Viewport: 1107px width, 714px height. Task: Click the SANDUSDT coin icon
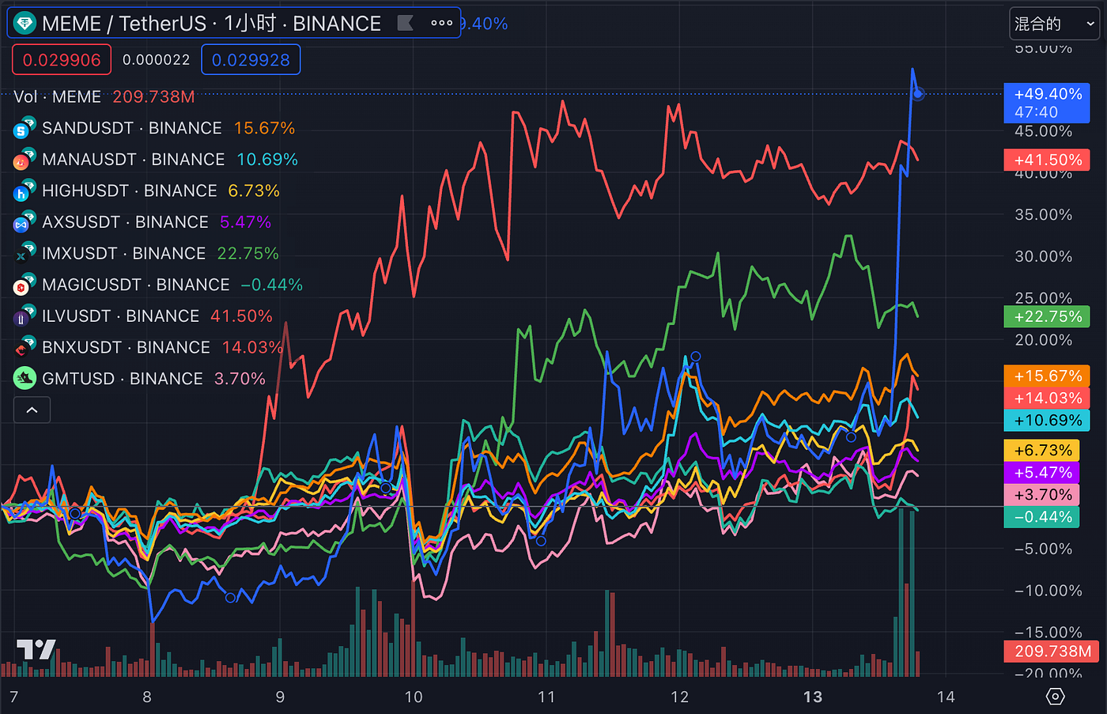click(25, 127)
